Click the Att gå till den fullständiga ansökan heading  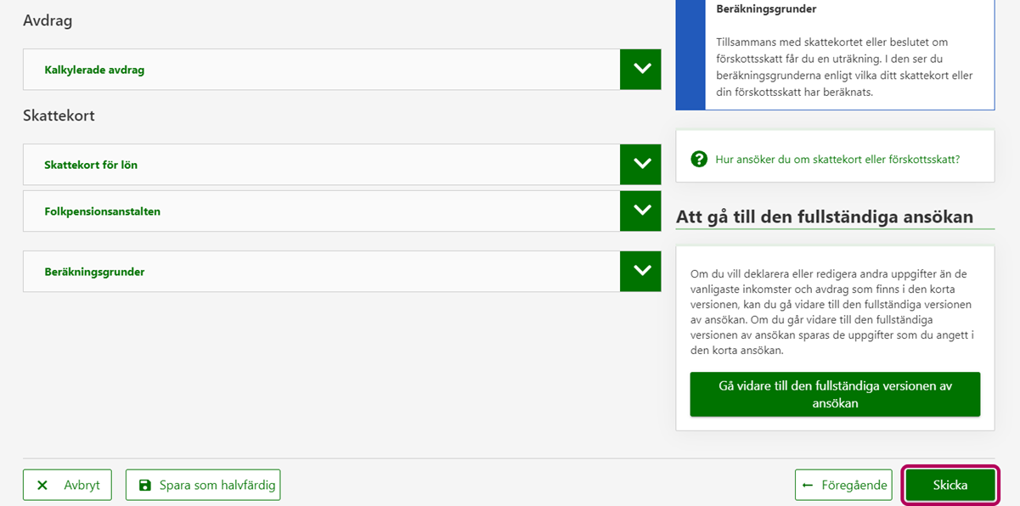click(824, 216)
